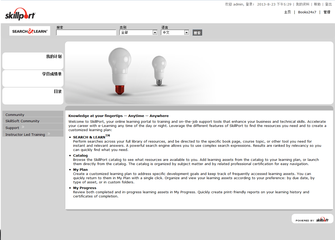Open Books24x7 link
Image resolution: width=335 pixels, height=240 pixels.
tap(307, 12)
